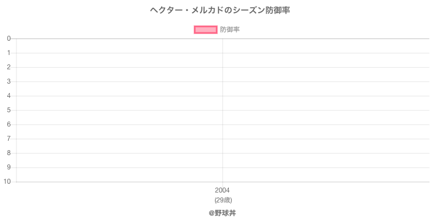
Task: Click y-axis tick label 8
Action: click(9, 153)
